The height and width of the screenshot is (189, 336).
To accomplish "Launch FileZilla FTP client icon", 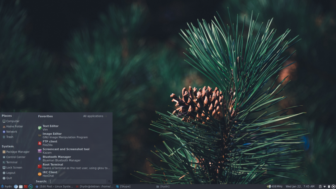I will 39,143.
